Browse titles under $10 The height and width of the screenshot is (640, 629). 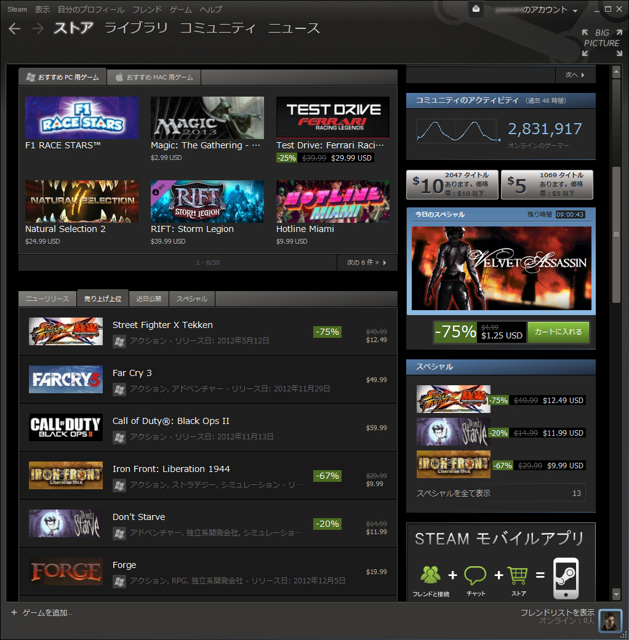pyautogui.click(x=452, y=185)
